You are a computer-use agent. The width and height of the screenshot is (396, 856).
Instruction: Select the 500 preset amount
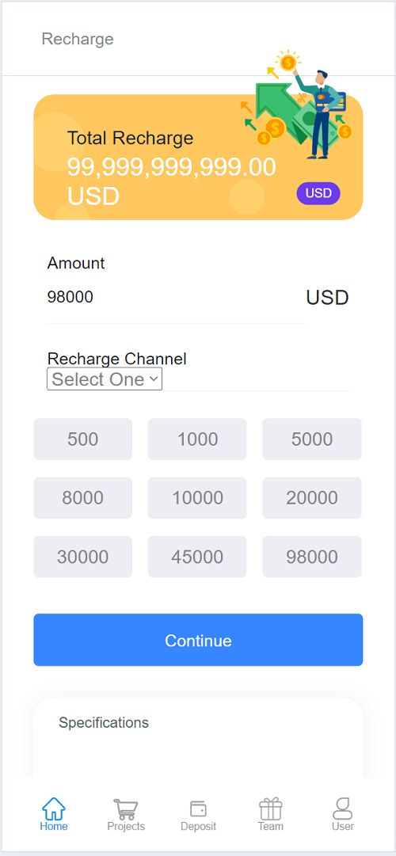[83, 439]
